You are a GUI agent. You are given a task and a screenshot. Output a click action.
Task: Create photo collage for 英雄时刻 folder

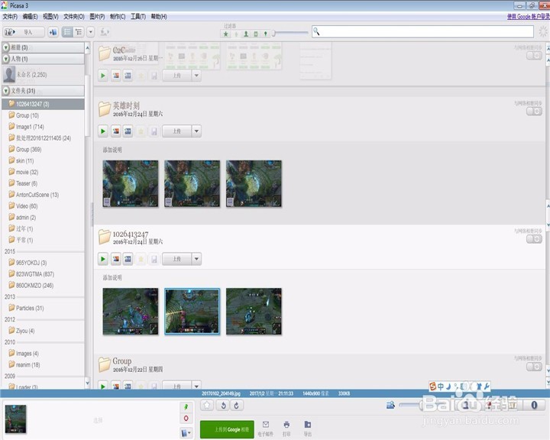[116, 131]
